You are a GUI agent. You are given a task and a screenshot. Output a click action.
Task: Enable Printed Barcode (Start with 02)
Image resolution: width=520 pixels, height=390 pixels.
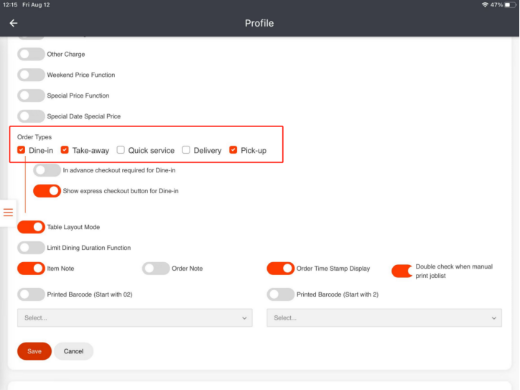click(x=31, y=294)
